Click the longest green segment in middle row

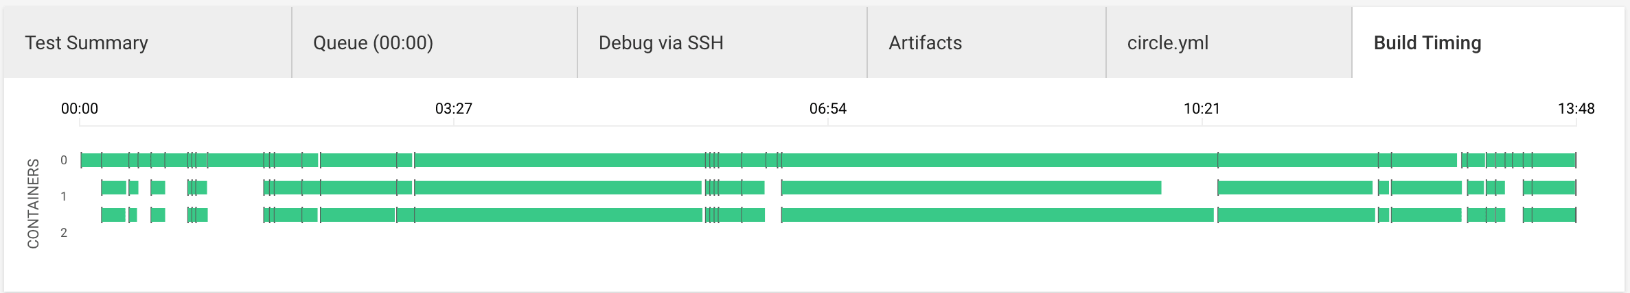coord(971,188)
